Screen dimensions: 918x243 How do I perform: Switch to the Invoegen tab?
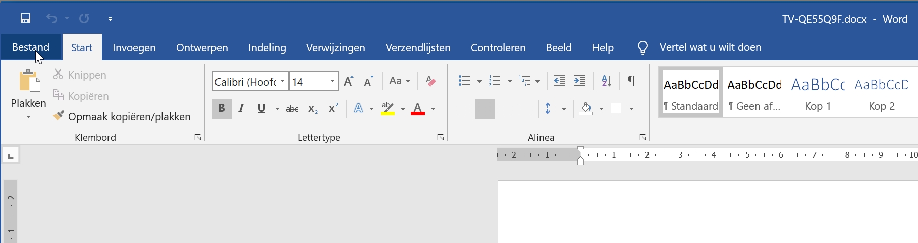point(134,48)
